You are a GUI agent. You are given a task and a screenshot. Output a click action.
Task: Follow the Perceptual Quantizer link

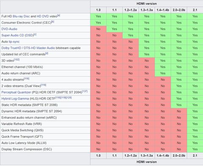pyautogui.click(x=16, y=92)
